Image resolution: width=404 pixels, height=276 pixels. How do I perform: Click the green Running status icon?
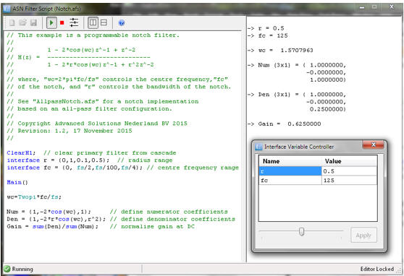pos(7,269)
